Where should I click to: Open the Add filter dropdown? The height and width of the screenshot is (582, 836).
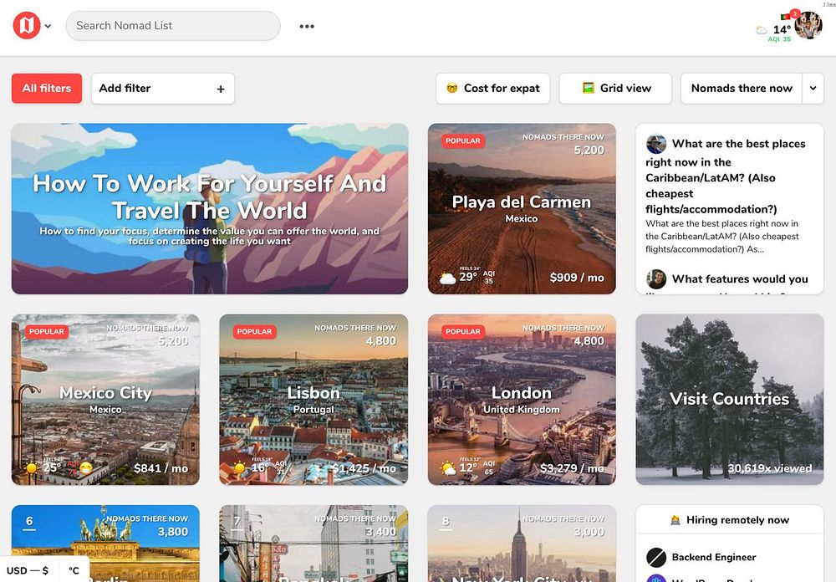(x=163, y=88)
